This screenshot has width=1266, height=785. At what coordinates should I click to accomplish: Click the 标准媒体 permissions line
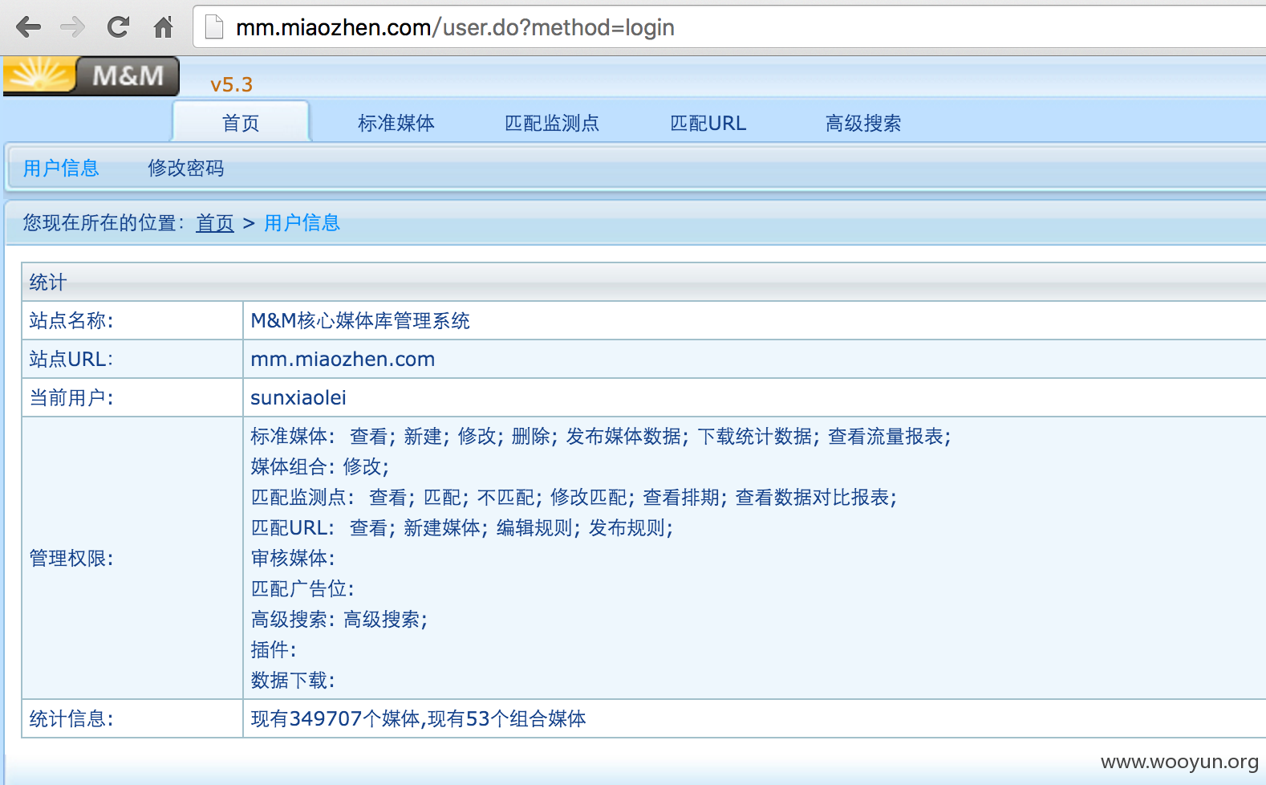[x=601, y=437]
